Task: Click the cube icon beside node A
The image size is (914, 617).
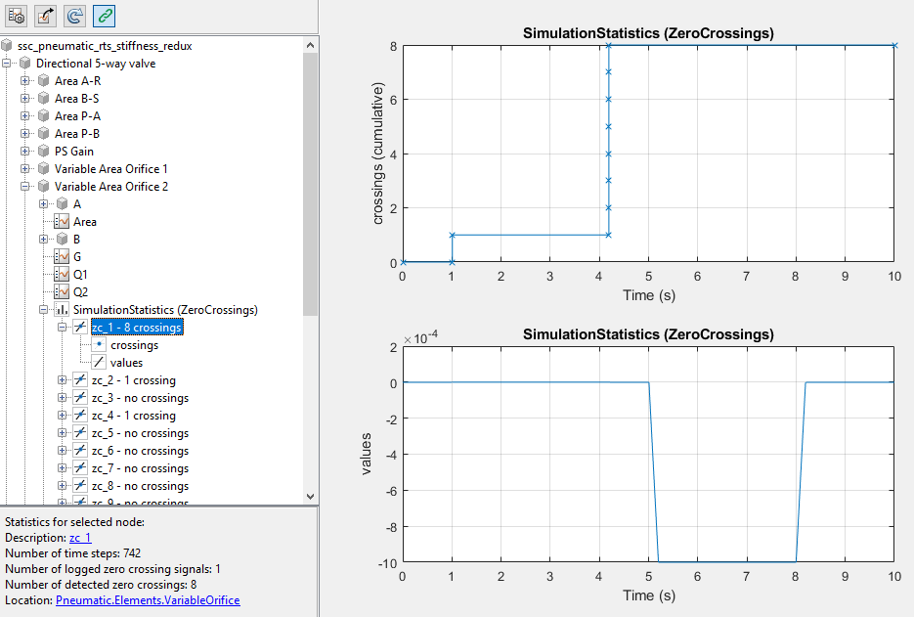Action: click(x=63, y=203)
